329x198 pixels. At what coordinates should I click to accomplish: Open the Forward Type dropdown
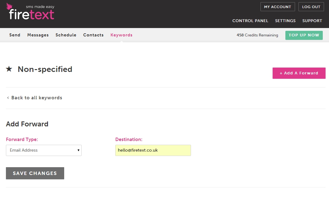[x=44, y=150]
